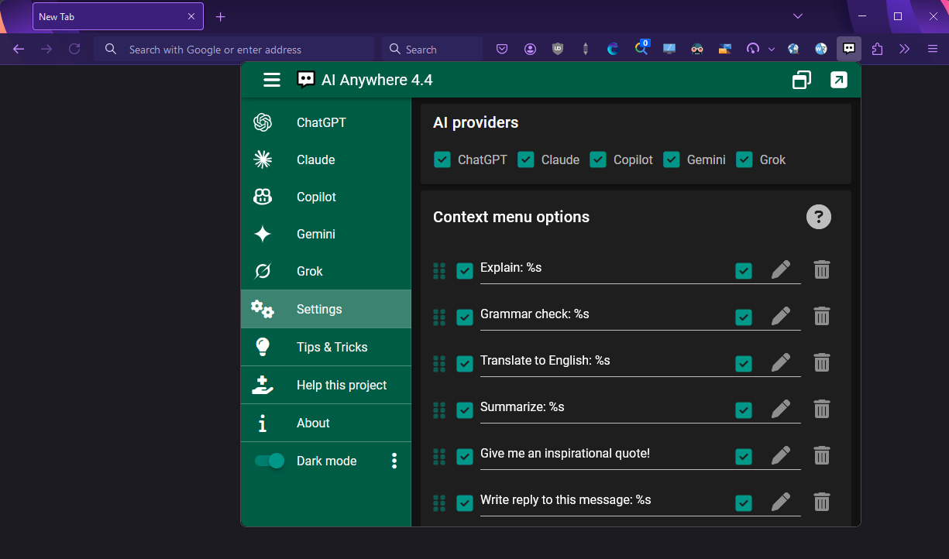Toggle the Dark mode switch
Screen dimensions: 949x559
(x=270, y=461)
